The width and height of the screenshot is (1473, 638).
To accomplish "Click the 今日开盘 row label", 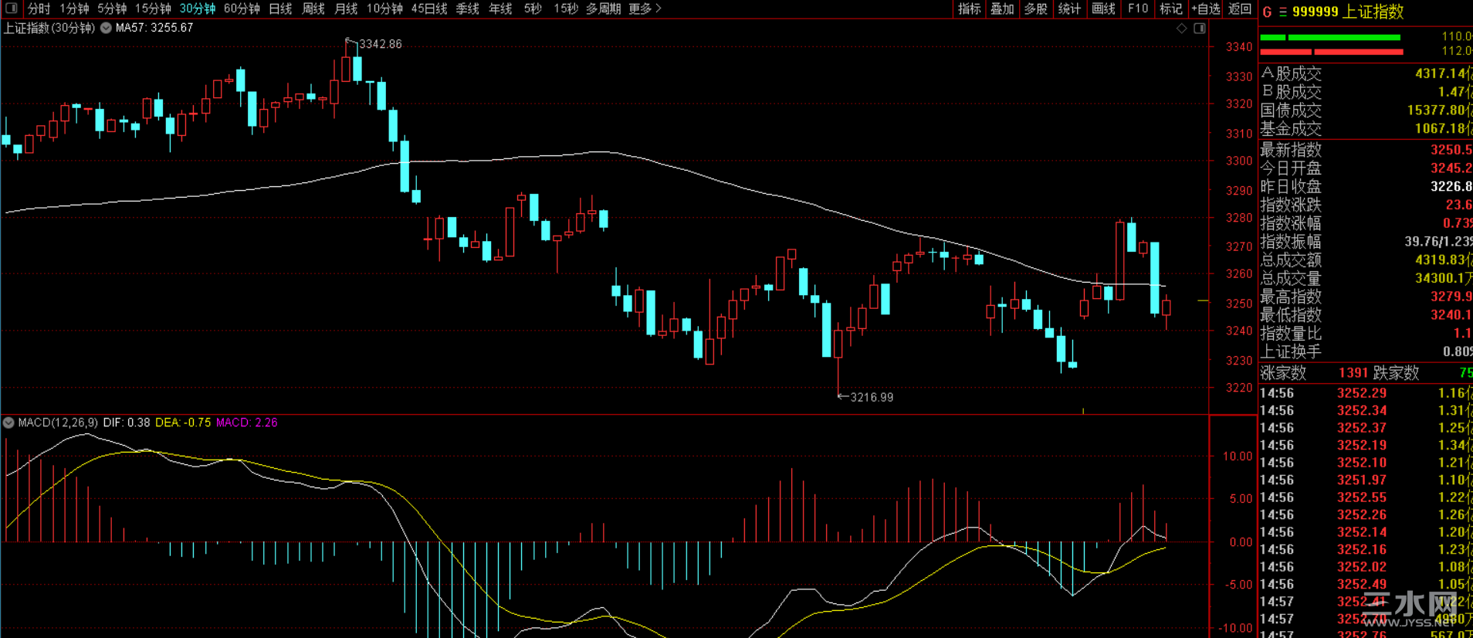I will (x=1291, y=168).
